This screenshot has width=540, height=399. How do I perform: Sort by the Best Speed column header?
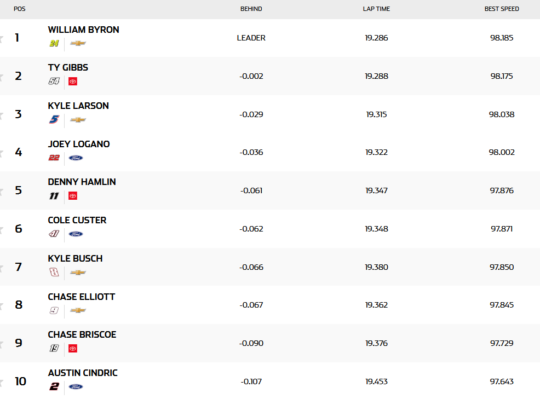click(501, 9)
